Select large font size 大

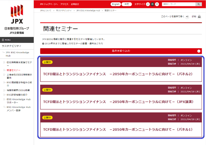tap(157, 4)
